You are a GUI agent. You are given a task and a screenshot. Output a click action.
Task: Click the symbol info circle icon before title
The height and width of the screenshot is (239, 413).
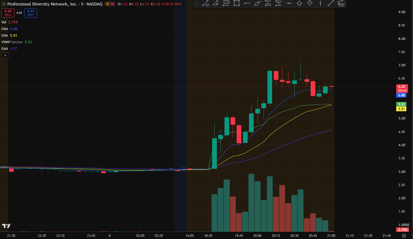[x=3, y=4]
